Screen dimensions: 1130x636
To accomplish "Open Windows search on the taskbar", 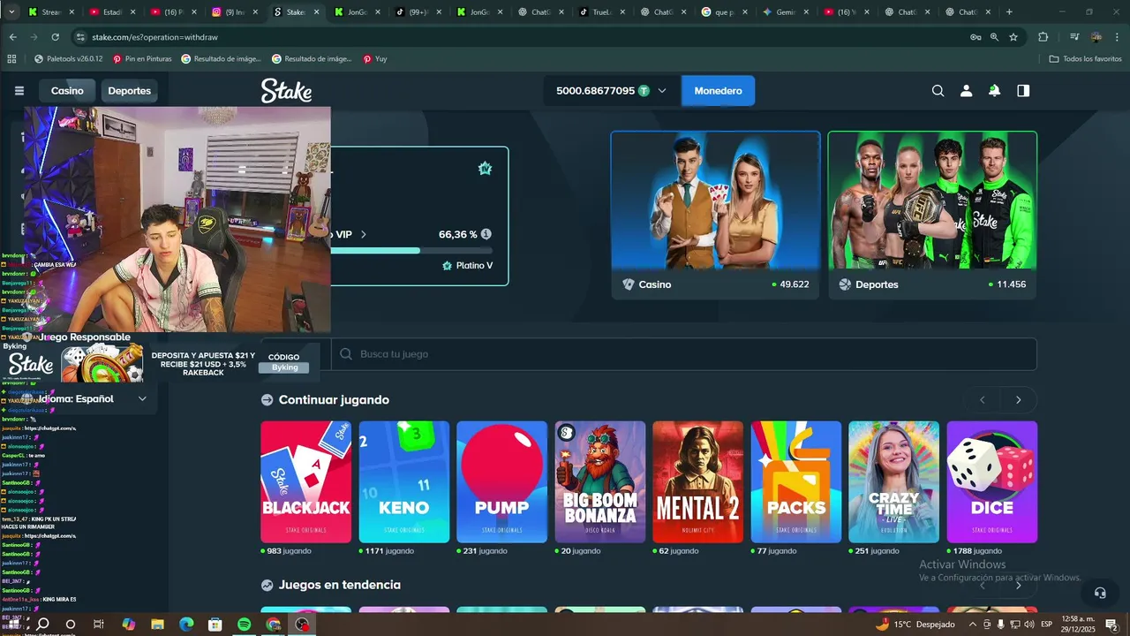I will 42,625.
